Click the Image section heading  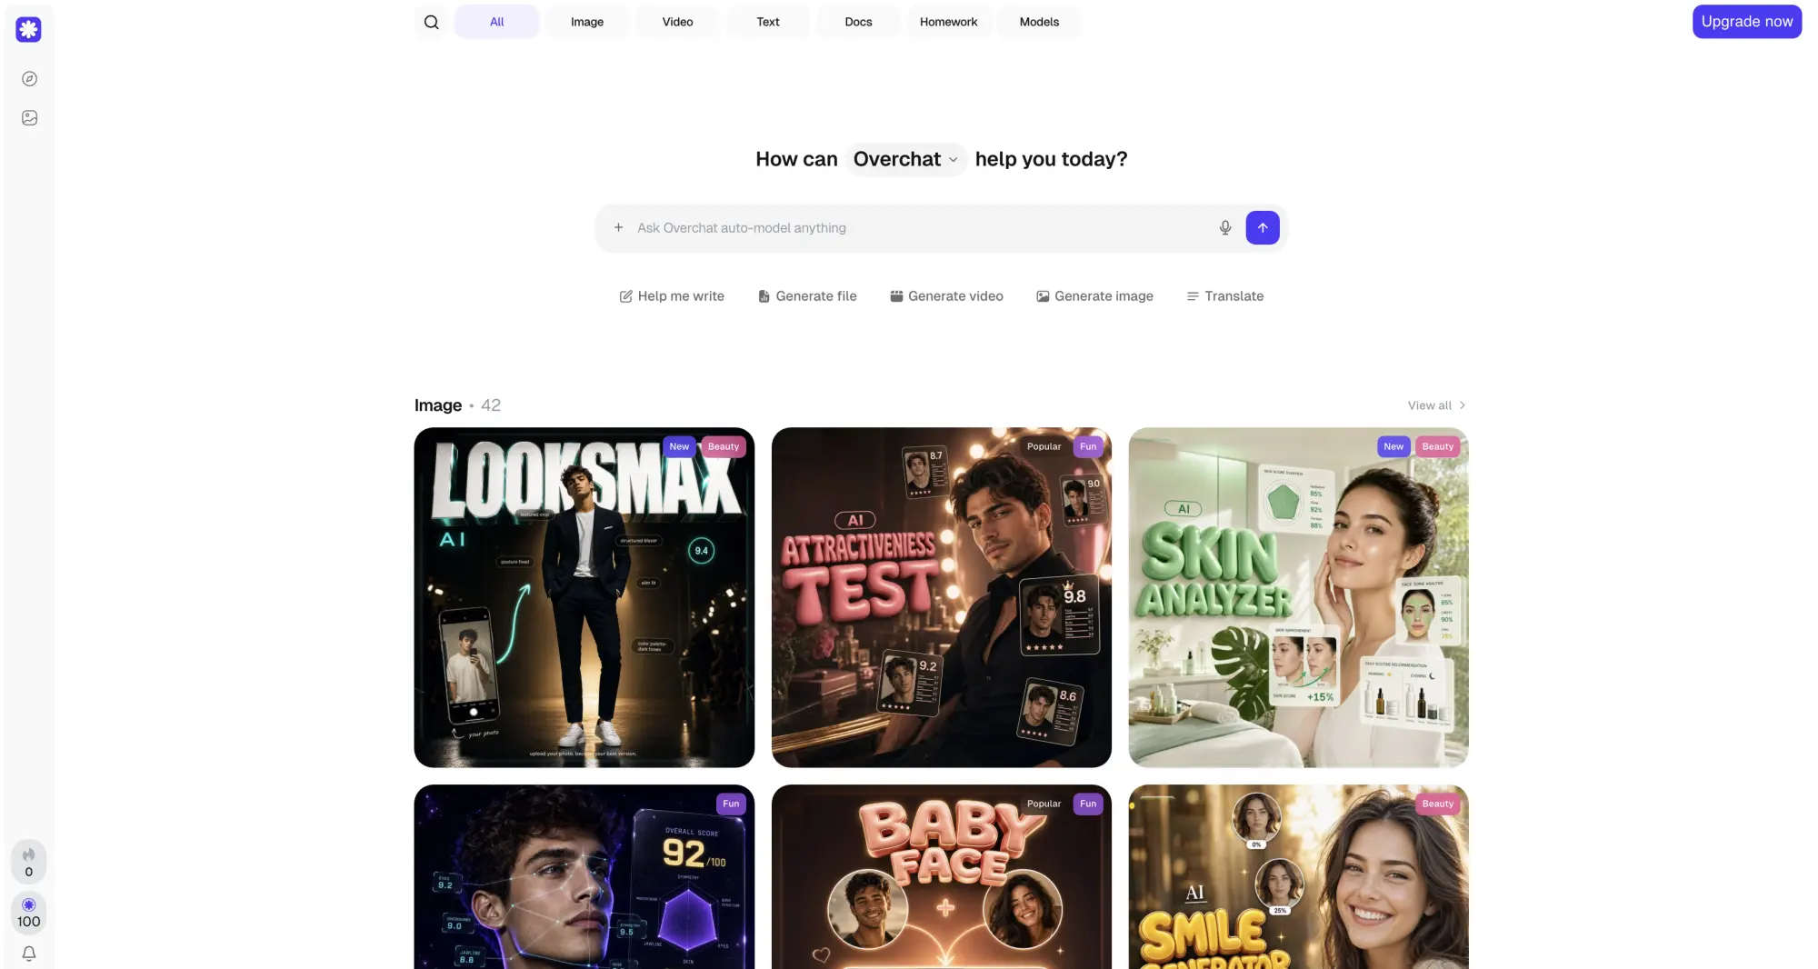point(438,405)
